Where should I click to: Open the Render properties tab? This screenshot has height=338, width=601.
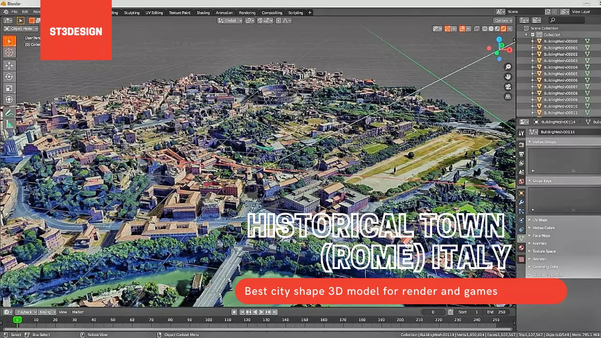click(521, 145)
